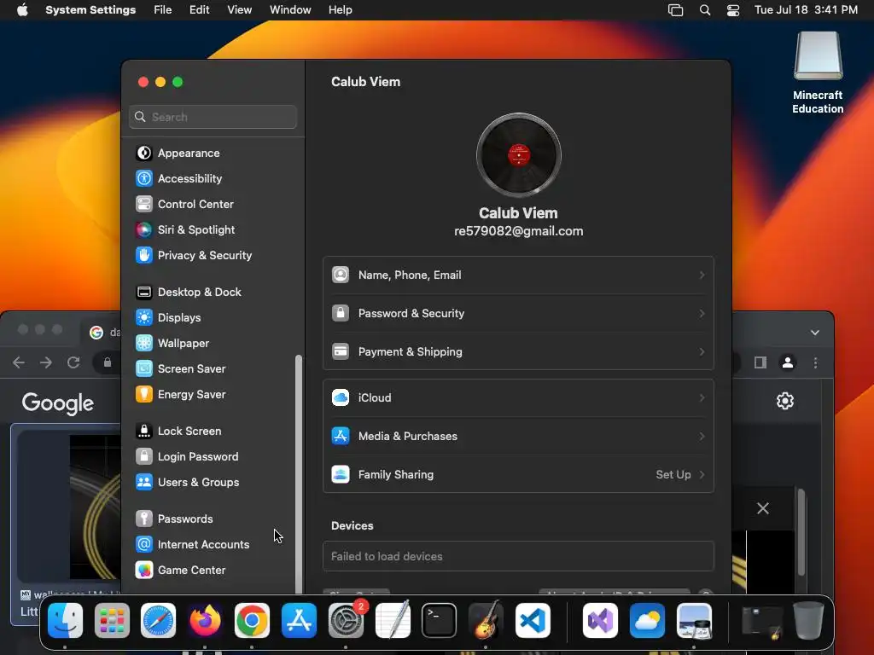874x655 pixels.
Task: Open Lock Screen settings
Action: click(x=179, y=432)
